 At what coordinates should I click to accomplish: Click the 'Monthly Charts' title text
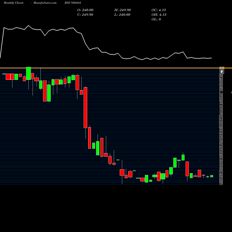pyautogui.click(x=13, y=3)
